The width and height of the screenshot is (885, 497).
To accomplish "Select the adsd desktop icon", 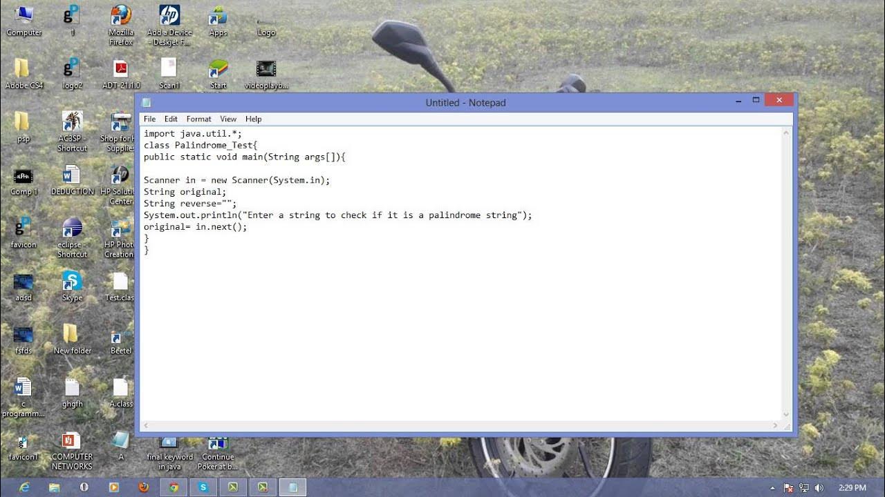I will tap(24, 286).
